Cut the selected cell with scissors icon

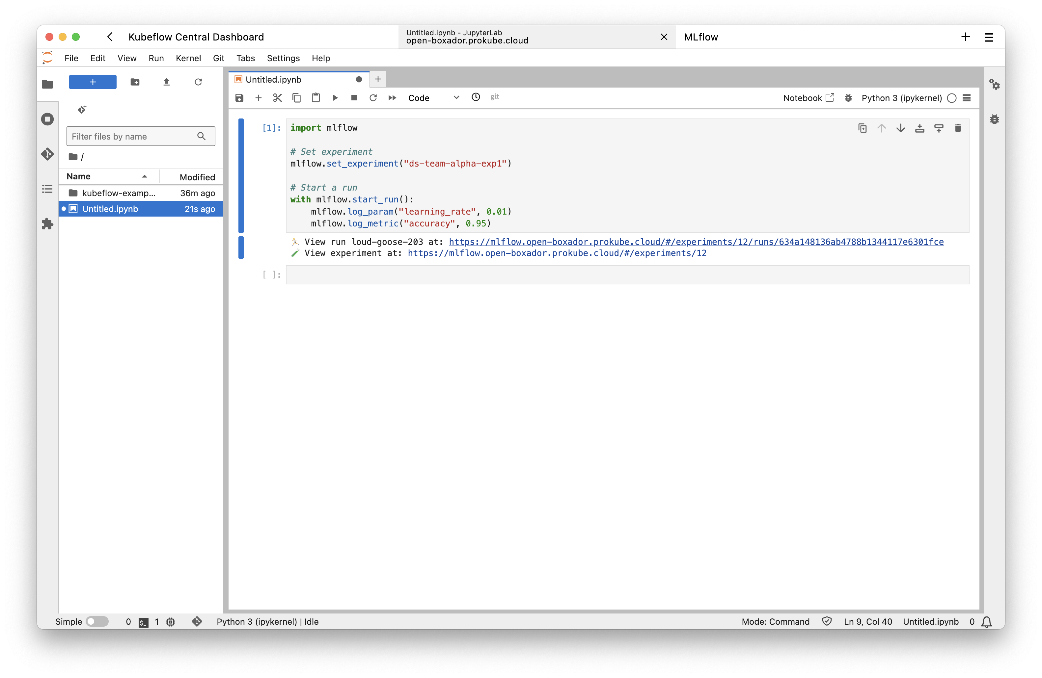point(277,97)
